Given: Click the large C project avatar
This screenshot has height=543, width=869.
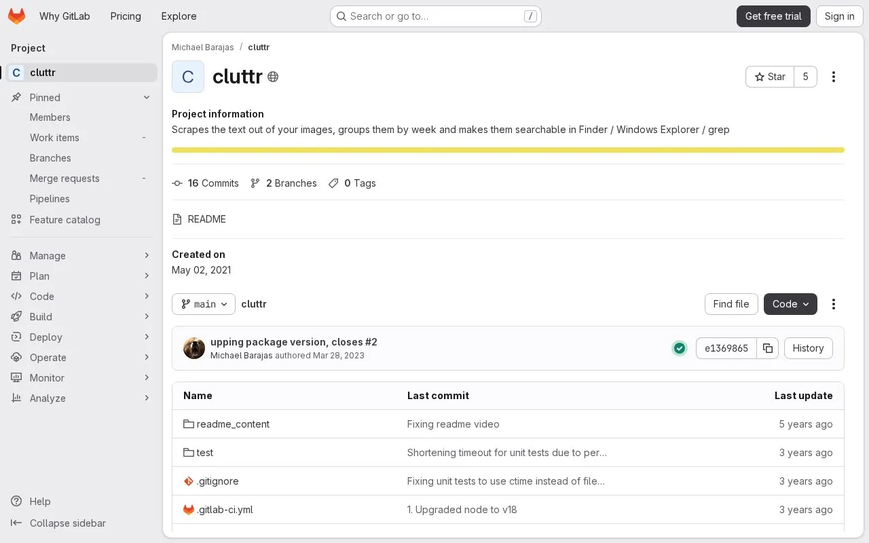Looking at the screenshot, I should click(x=188, y=77).
